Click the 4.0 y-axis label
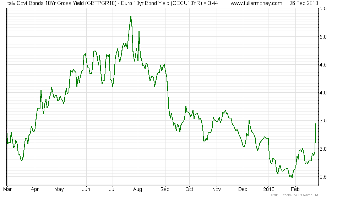 pyautogui.click(x=323, y=93)
